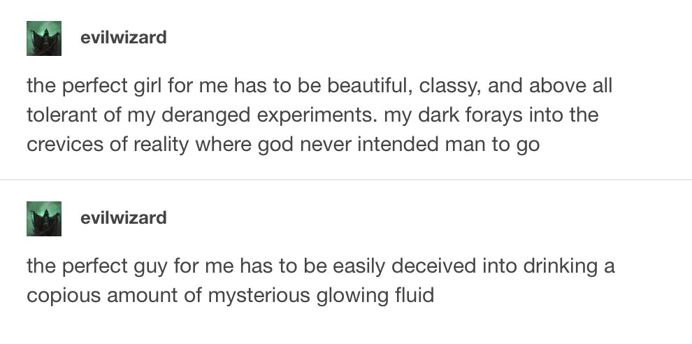Click the divider line separating the two posts
This screenshot has height=344, width=692.
[346, 180]
